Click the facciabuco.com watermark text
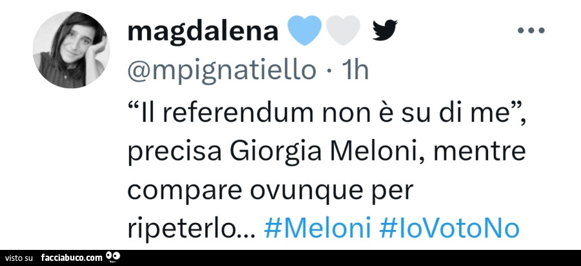 pos(71,258)
